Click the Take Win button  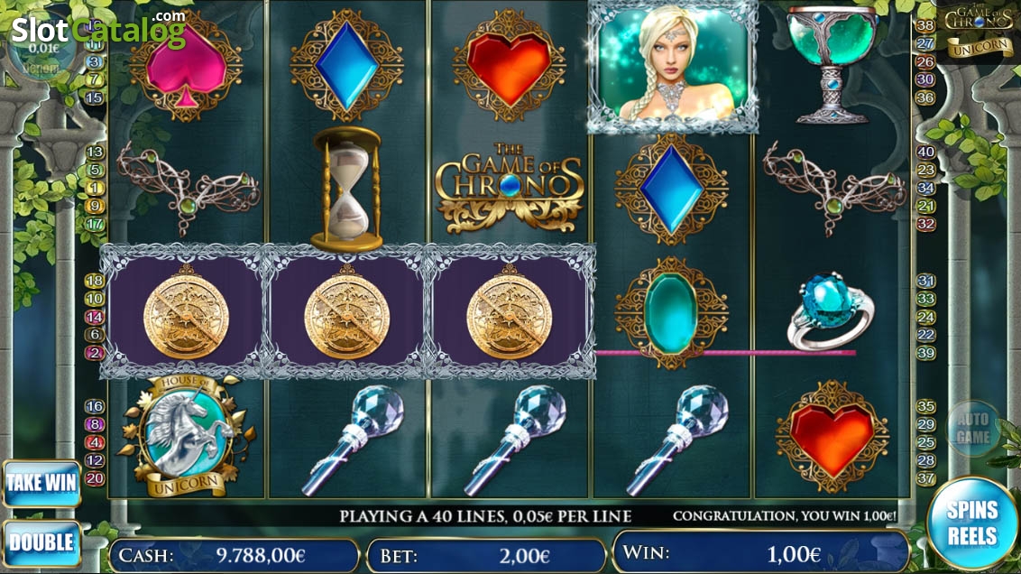coord(41,483)
